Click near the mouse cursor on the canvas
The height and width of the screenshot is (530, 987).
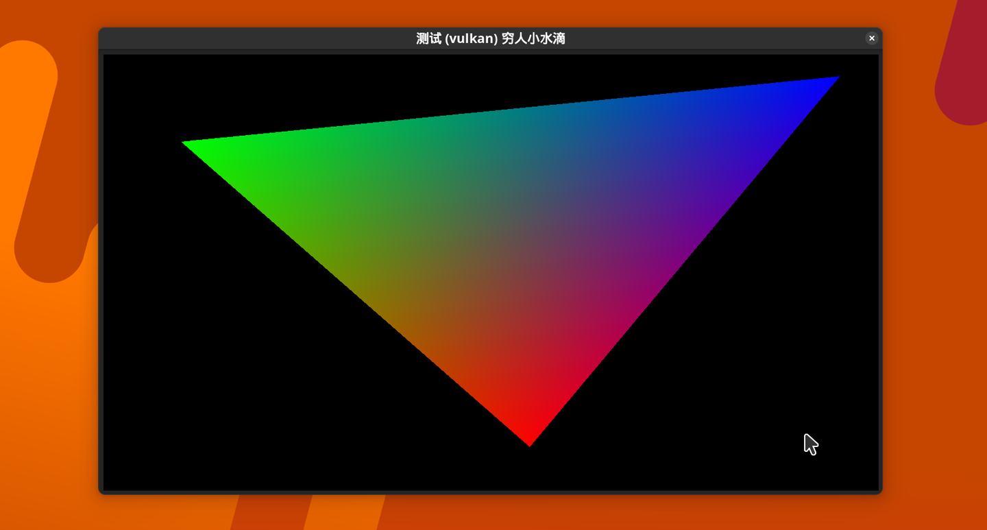coord(811,444)
